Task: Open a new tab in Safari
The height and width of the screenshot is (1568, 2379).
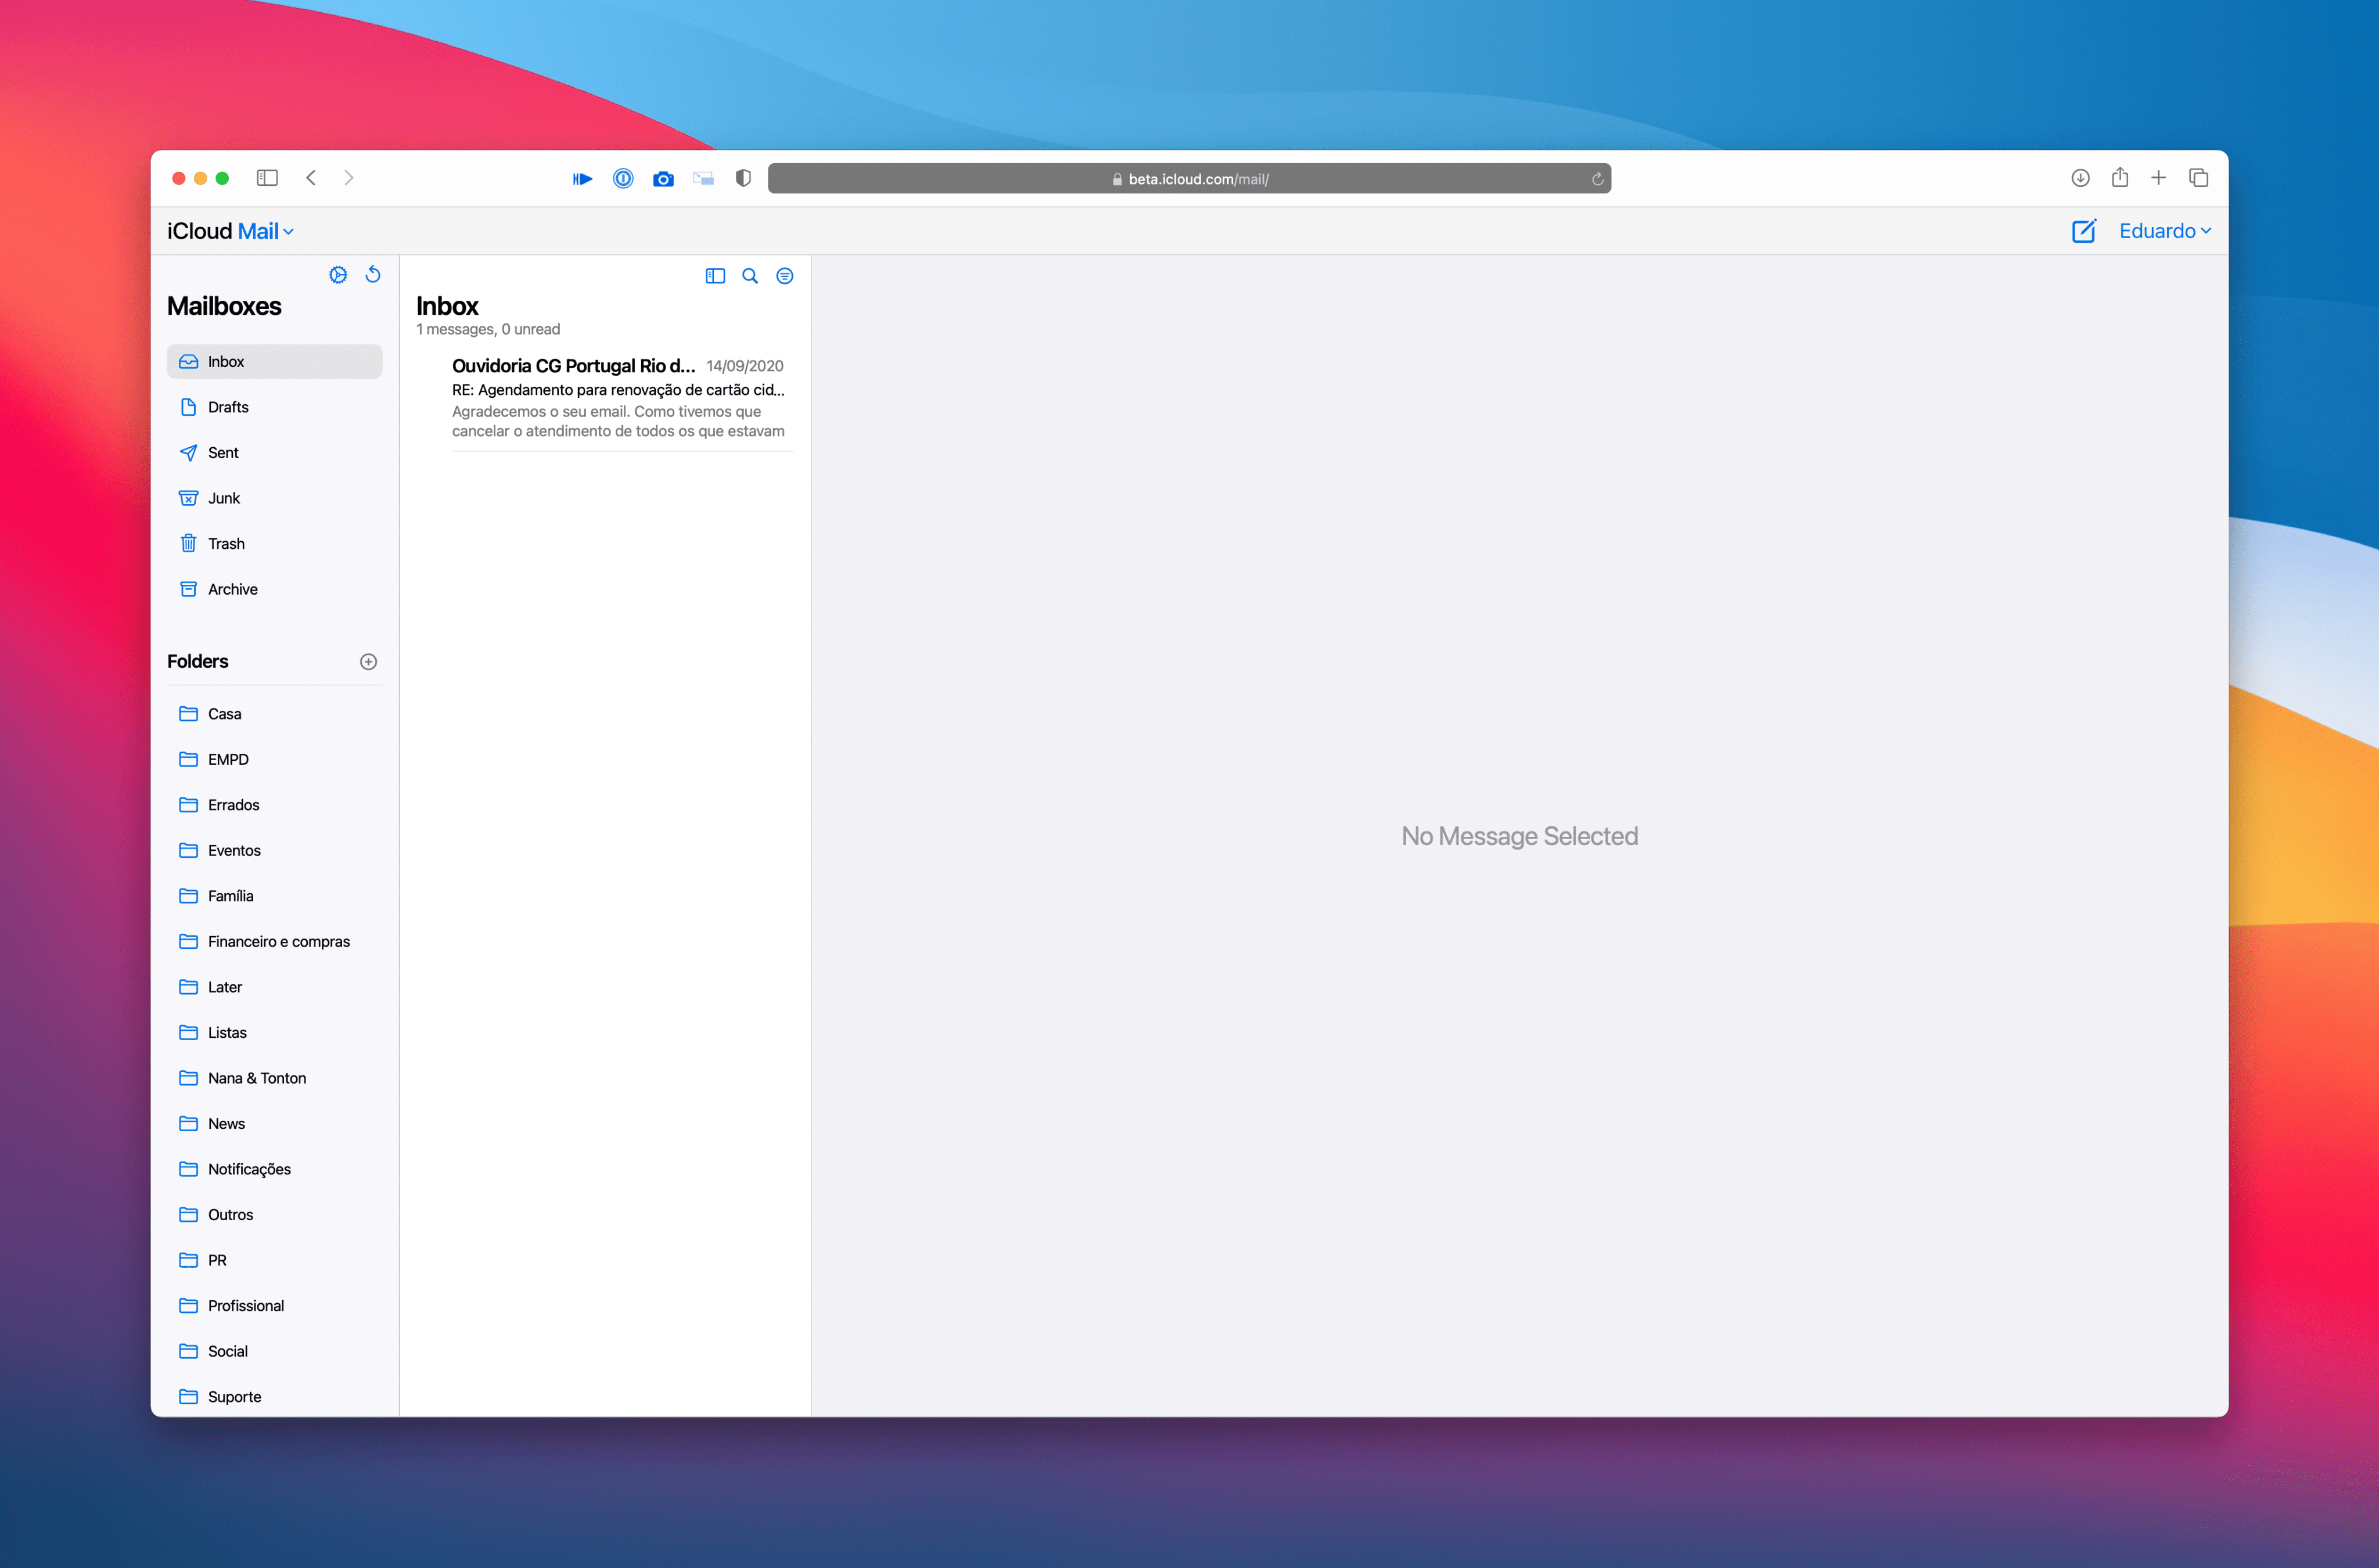Action: point(2158,177)
